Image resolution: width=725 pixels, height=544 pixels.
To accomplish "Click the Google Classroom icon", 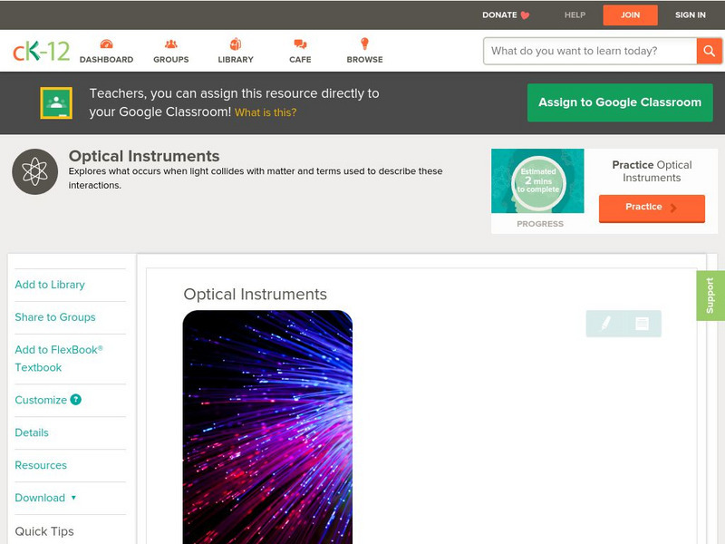I will click(56, 102).
